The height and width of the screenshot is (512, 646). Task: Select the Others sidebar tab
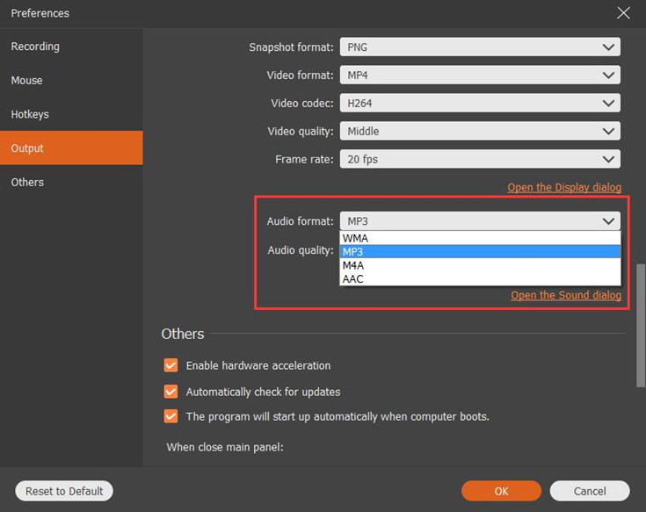coord(27,182)
